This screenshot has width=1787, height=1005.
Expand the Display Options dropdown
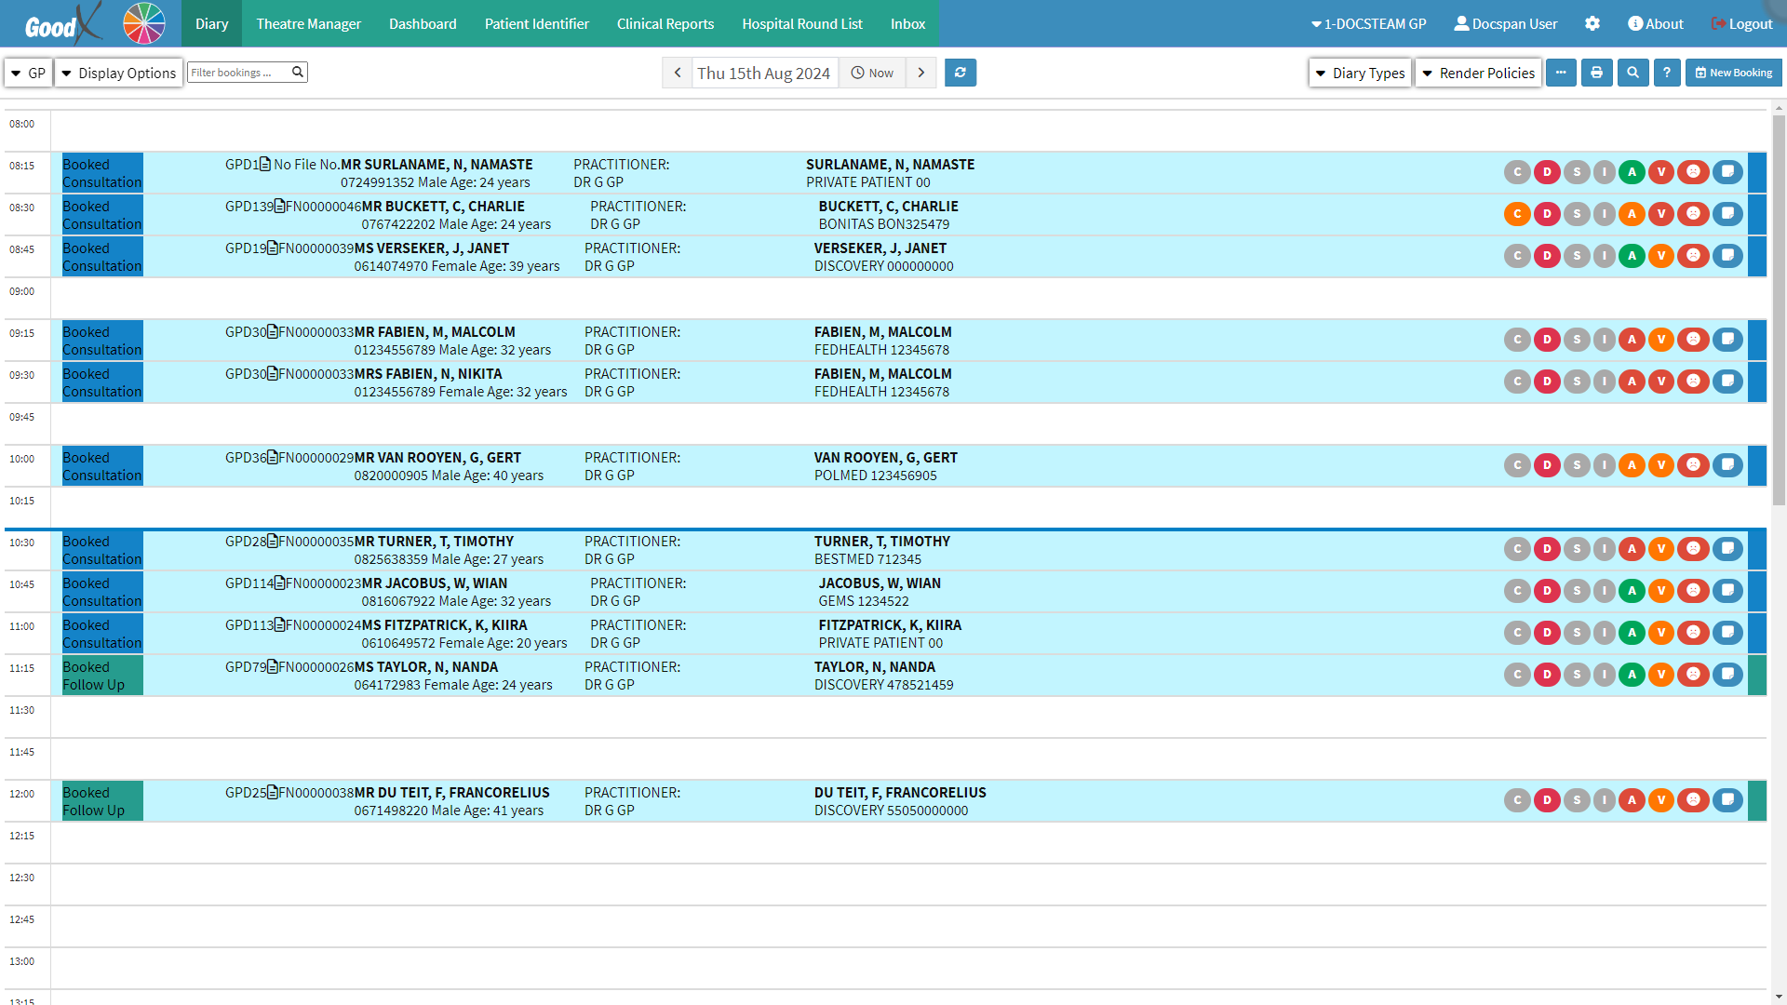(118, 73)
